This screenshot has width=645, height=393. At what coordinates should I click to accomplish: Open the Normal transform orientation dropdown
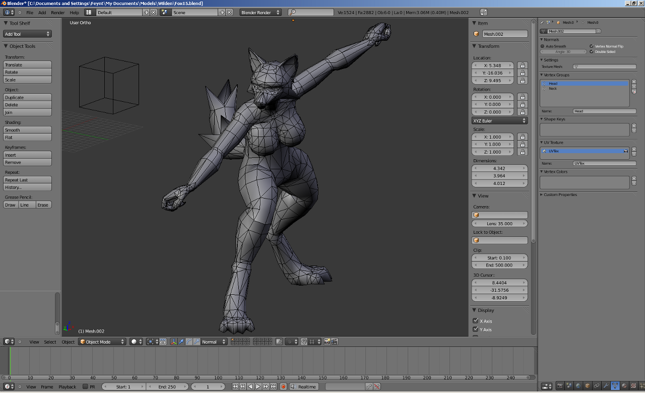(x=214, y=342)
